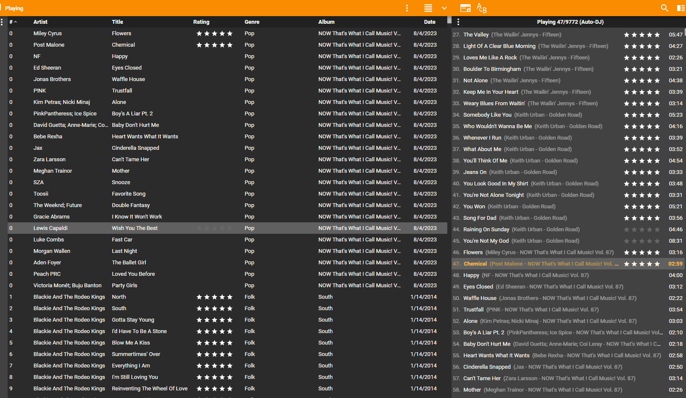Open the three-dot menu in orange toolbar
This screenshot has height=398, width=686.
(407, 8)
